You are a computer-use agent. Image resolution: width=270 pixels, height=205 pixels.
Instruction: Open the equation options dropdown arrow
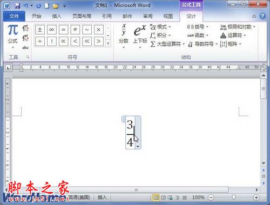138,146
